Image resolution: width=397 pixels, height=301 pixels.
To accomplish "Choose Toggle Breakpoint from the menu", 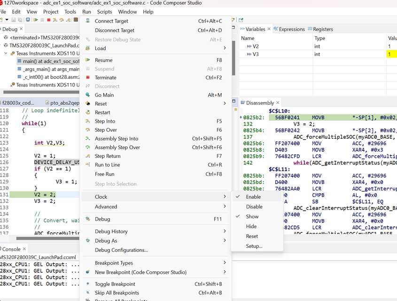I will click(115, 284).
